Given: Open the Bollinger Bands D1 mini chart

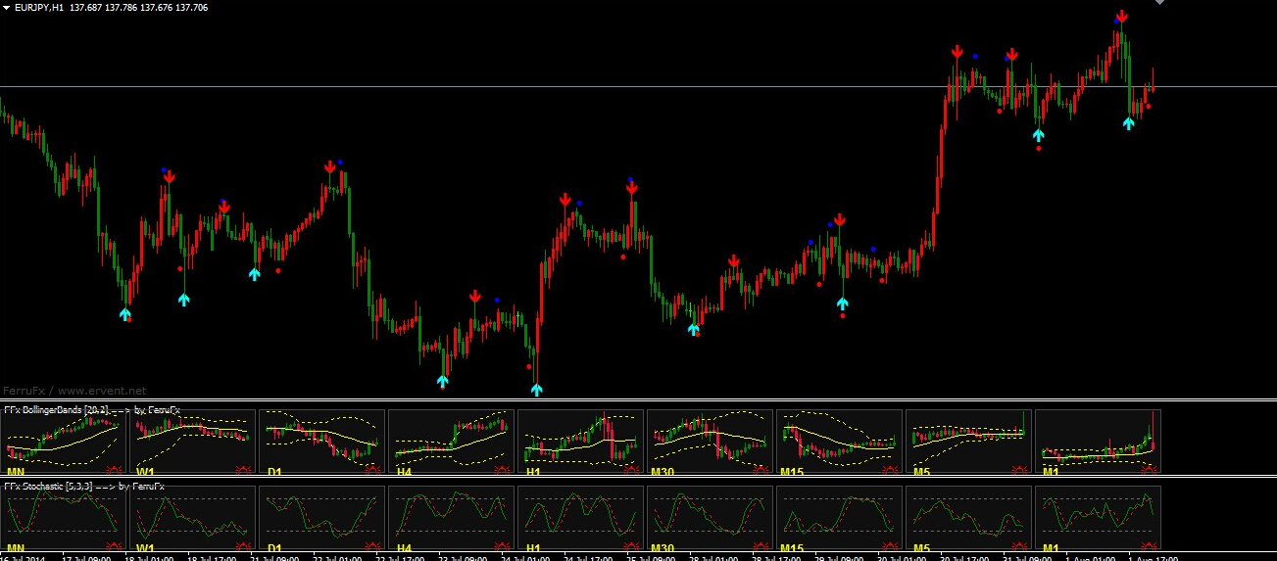Looking at the screenshot, I should pos(320,441).
